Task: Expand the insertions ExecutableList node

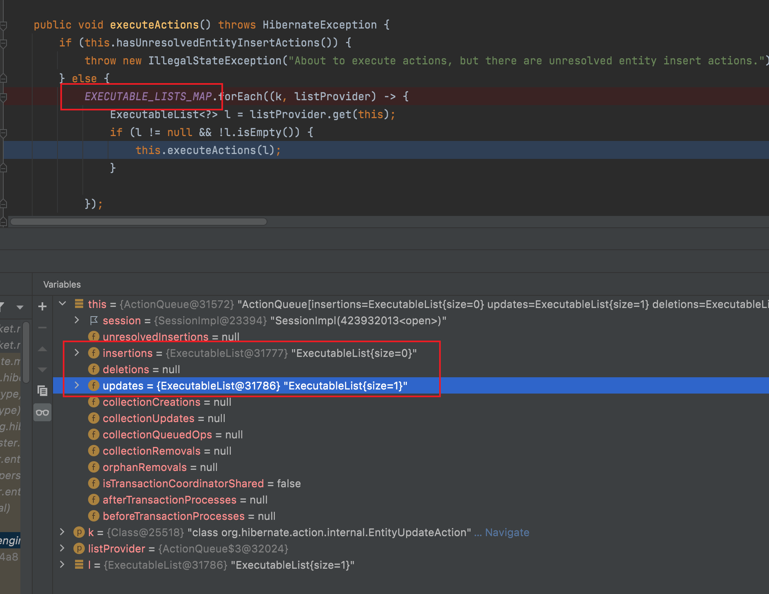Action: coord(77,353)
